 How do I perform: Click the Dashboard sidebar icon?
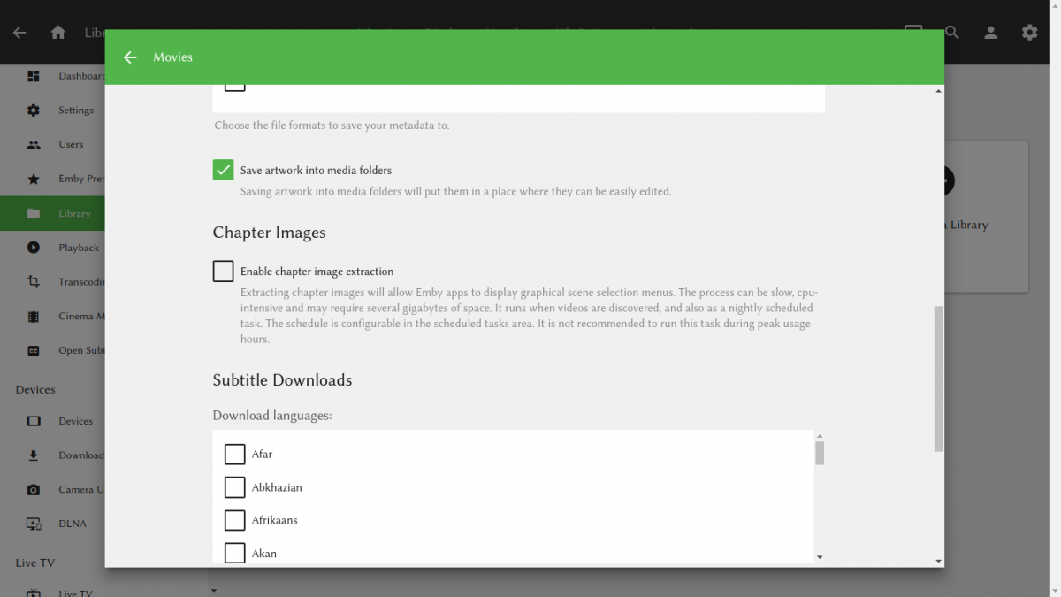tap(34, 76)
